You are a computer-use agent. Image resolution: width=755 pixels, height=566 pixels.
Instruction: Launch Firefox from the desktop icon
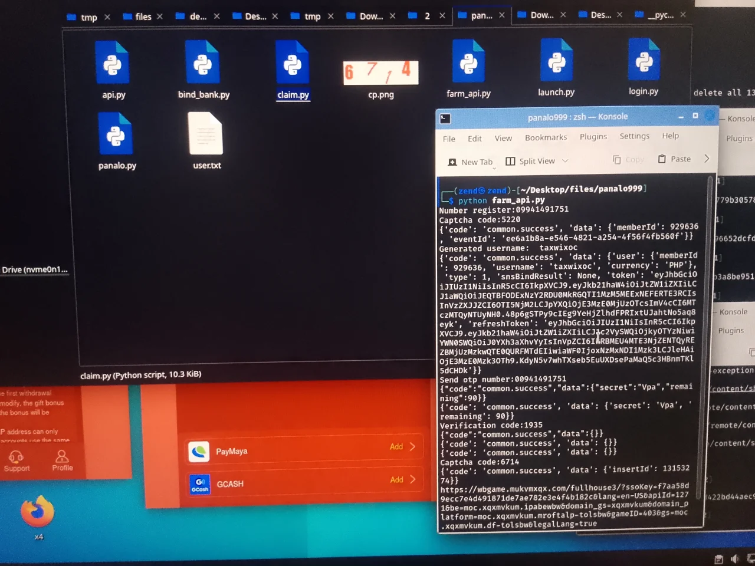coord(37,512)
